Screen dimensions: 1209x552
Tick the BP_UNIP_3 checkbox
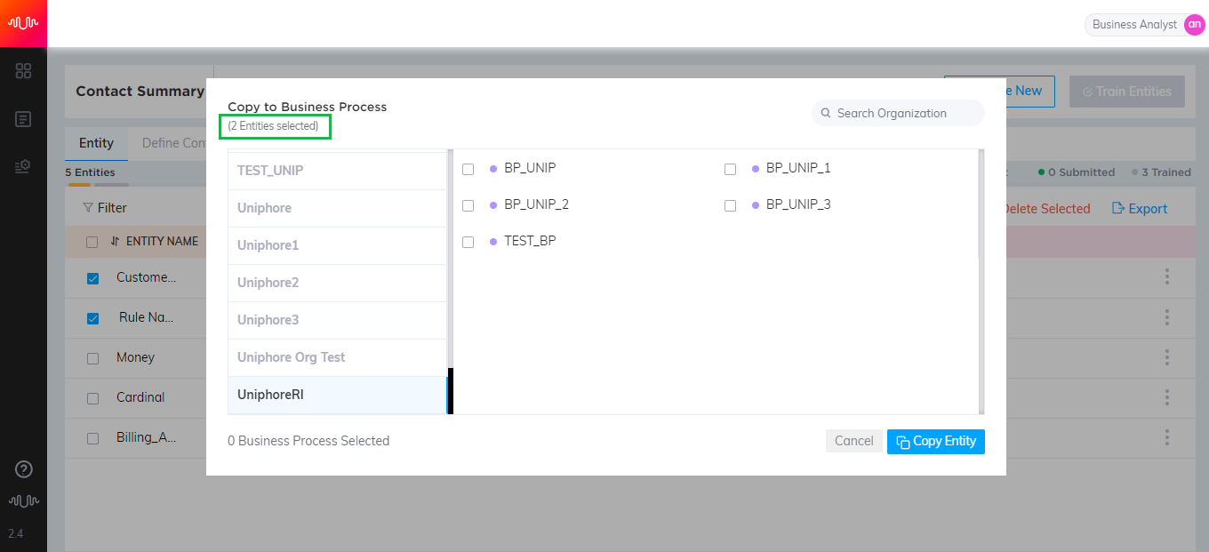[730, 205]
